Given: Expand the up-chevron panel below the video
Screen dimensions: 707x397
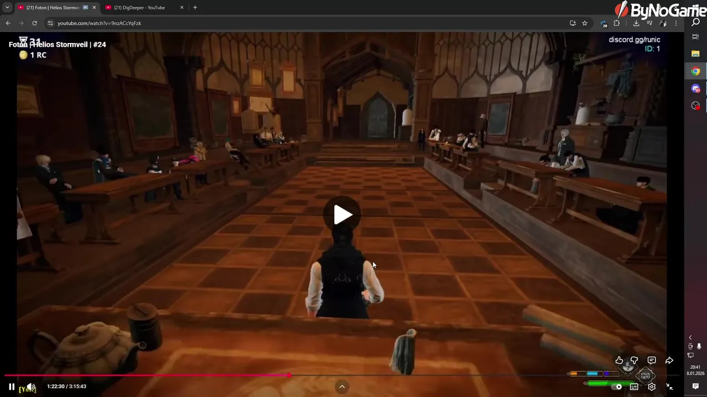Looking at the screenshot, I should (342, 387).
